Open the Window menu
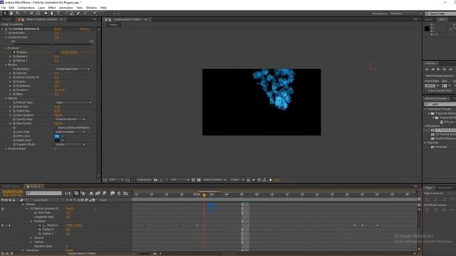Image resolution: width=456 pixels, height=256 pixels. (91, 8)
